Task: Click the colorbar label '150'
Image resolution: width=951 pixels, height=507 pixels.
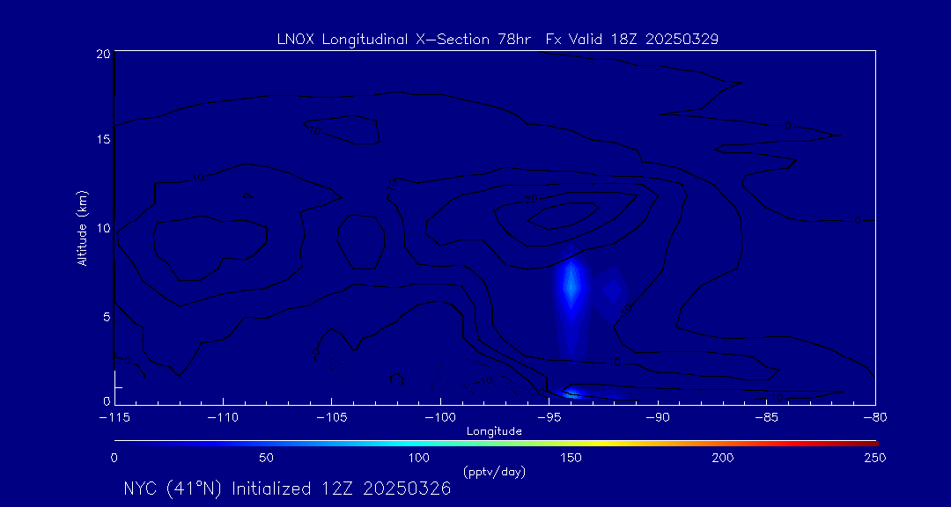Action: (572, 458)
